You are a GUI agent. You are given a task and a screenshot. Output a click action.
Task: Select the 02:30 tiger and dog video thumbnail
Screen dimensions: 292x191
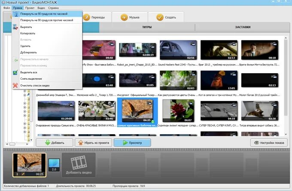(x=260, y=111)
